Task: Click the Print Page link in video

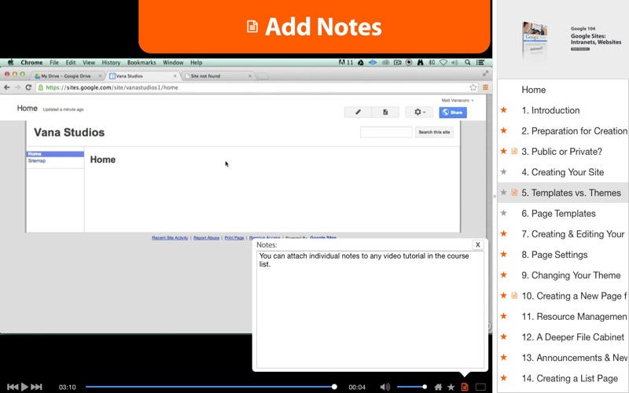Action: click(x=234, y=238)
